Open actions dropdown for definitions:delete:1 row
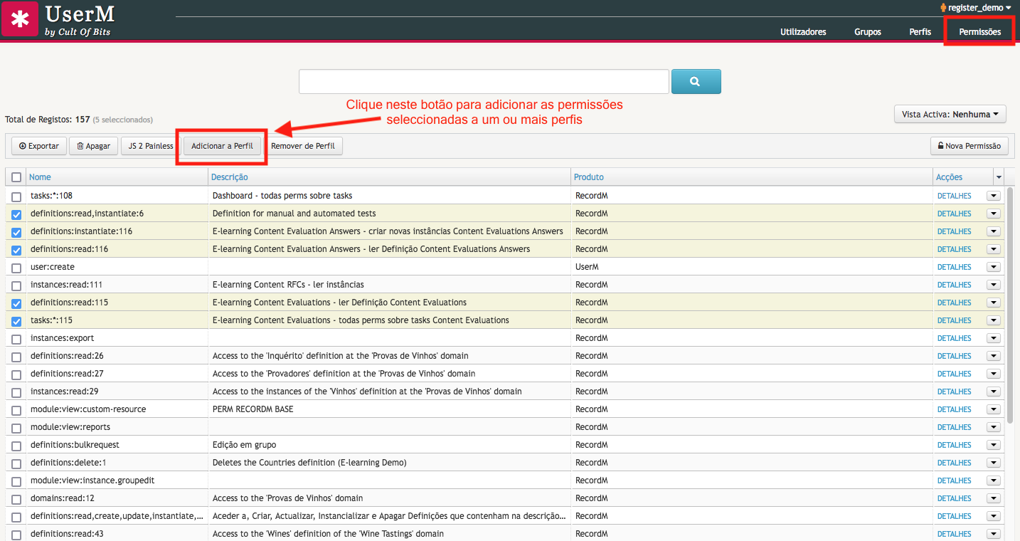 [994, 463]
